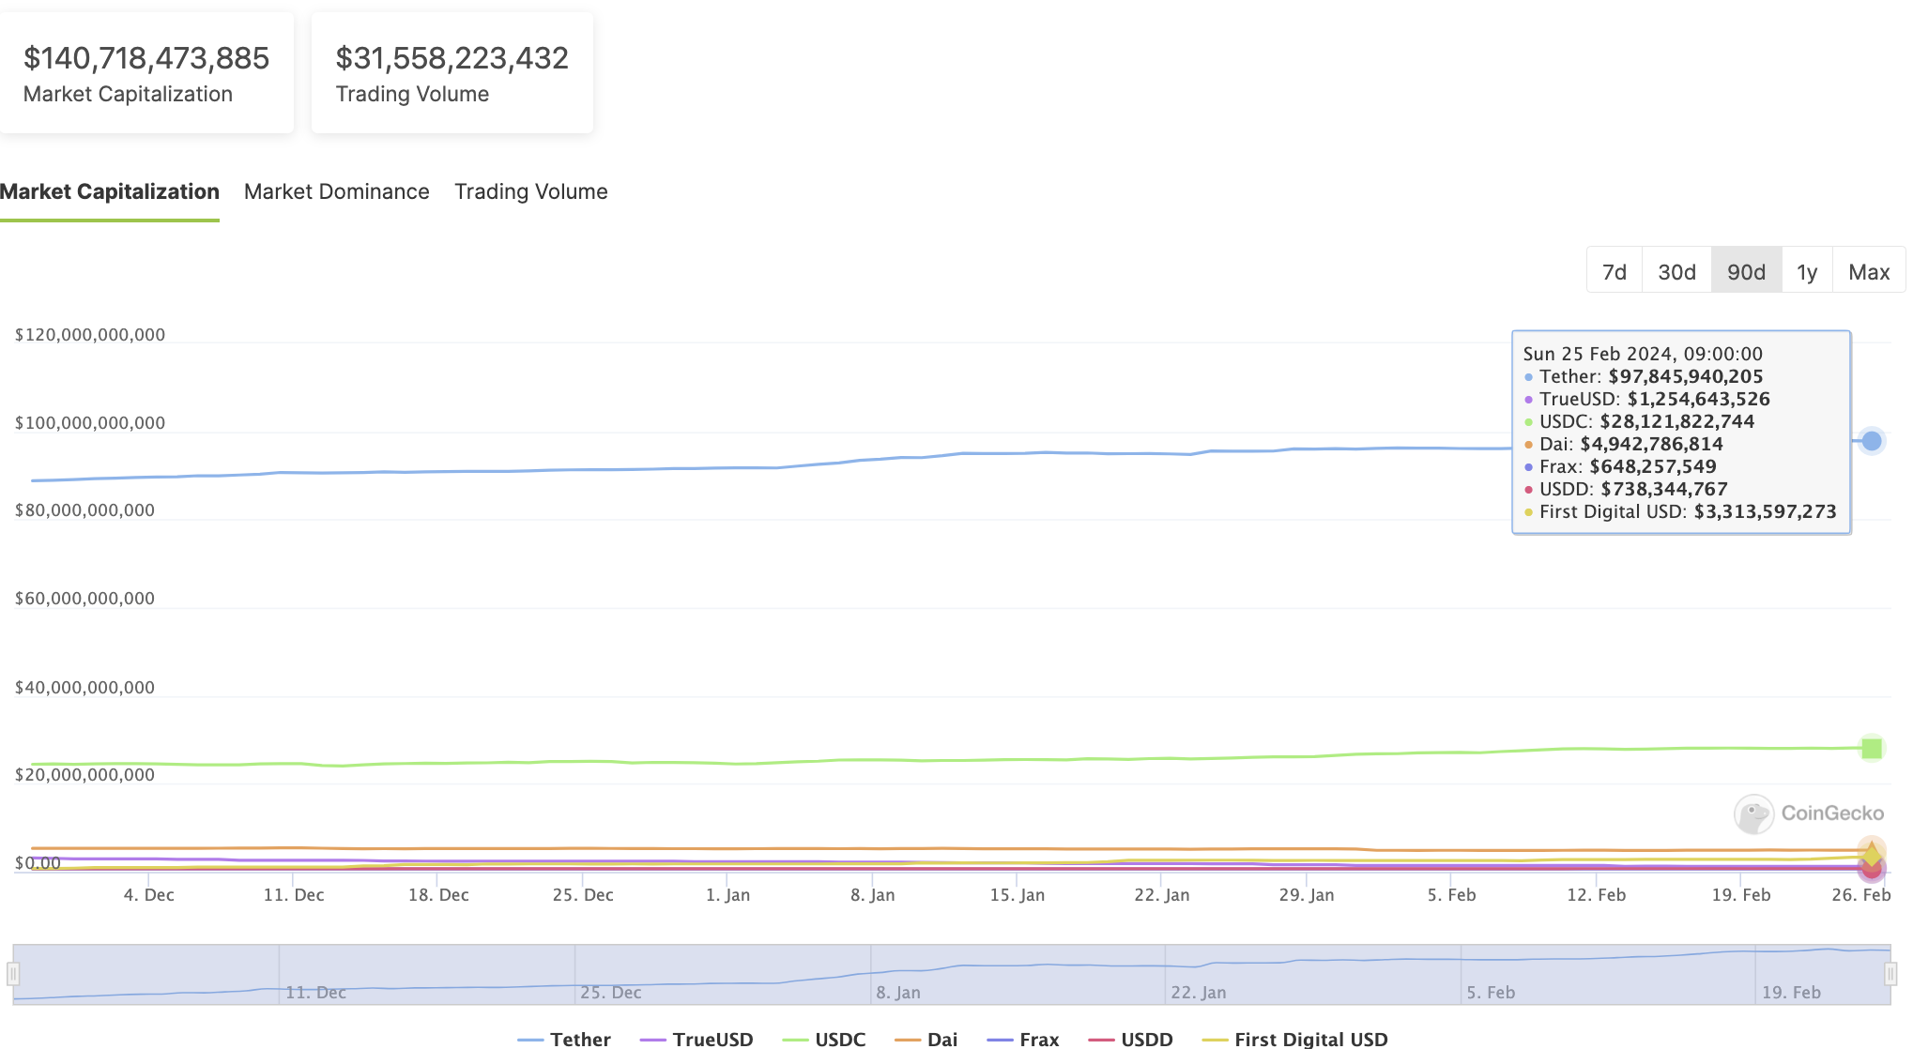
Task: Set chart range to 30d
Action: coord(1676,271)
